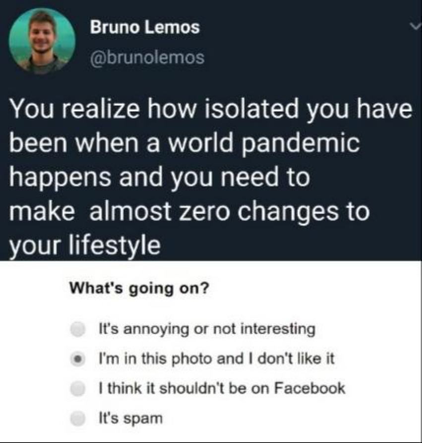Select the 'shouldn't be on Facebook' radio button
Screen dimensions: 422x443
(78, 389)
